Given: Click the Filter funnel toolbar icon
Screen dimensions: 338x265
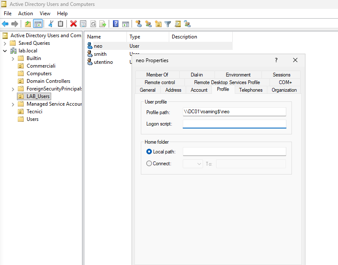Looking at the screenshot, I should pos(168,24).
